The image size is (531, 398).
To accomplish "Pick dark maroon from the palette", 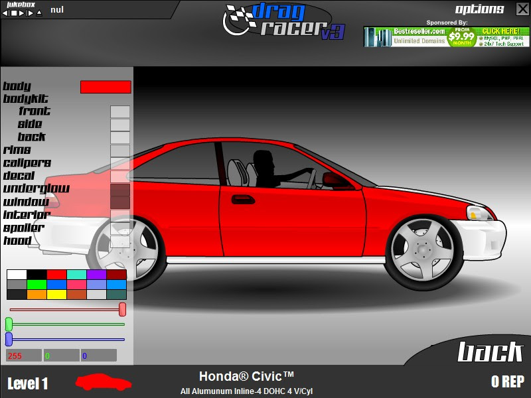I will click(117, 275).
